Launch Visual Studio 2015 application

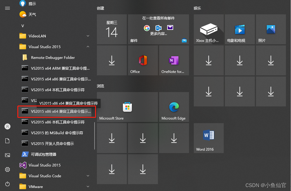56,165
